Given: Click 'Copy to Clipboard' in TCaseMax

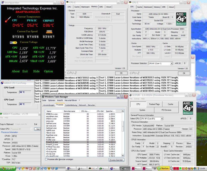Looking at the screenshot, I should pyautogui.click(x=7, y=124).
